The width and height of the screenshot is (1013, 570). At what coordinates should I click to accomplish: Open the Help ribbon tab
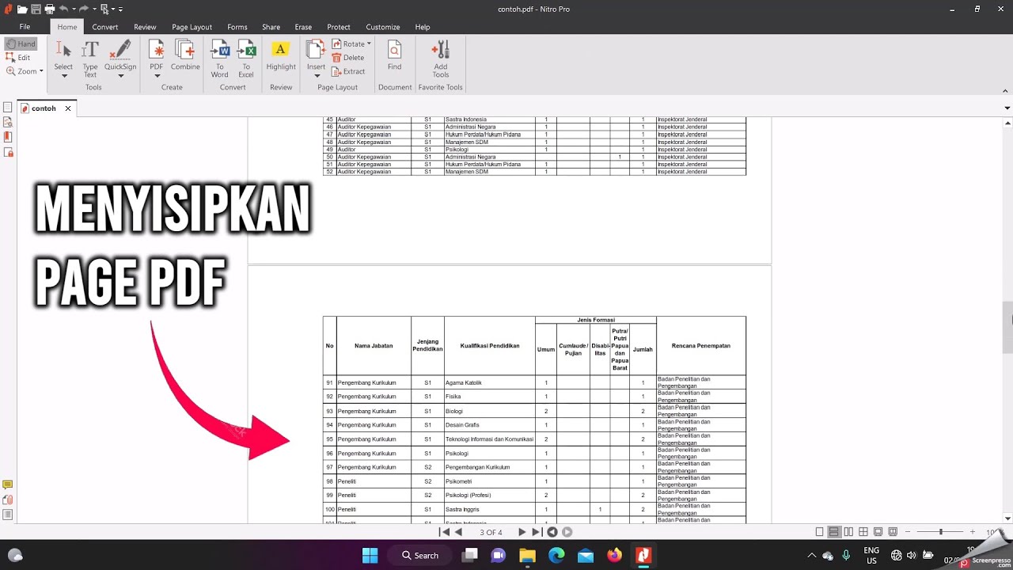point(423,27)
